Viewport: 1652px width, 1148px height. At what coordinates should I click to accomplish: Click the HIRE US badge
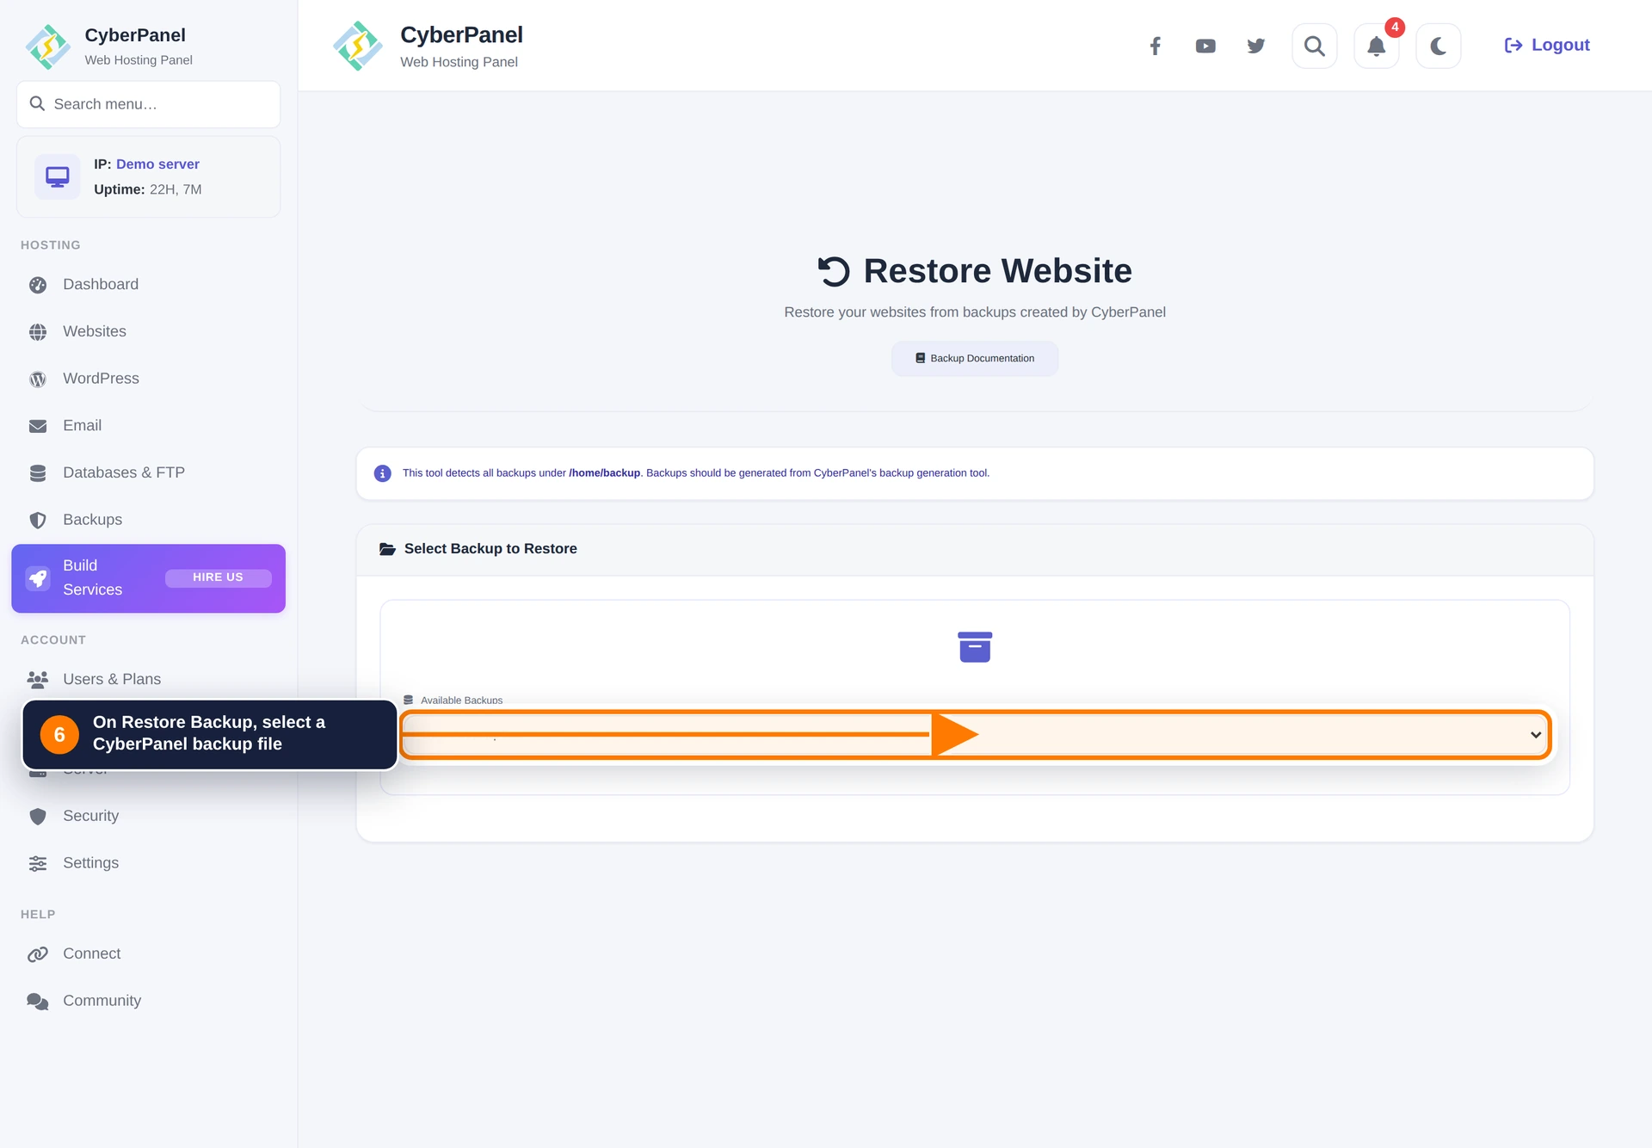[x=218, y=577]
